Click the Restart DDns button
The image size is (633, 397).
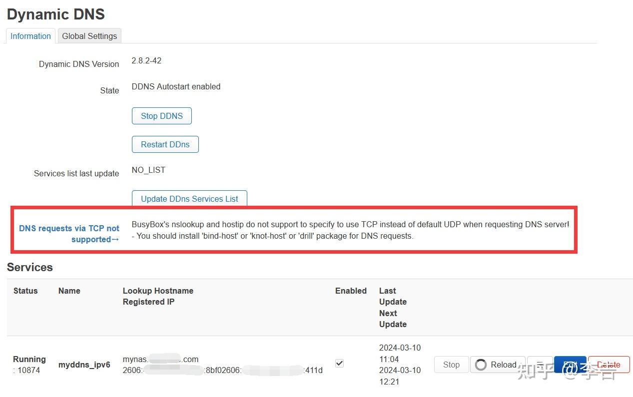165,144
